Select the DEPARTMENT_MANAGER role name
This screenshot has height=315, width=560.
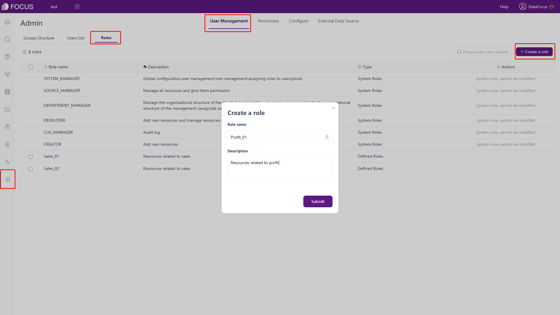pyautogui.click(x=67, y=105)
